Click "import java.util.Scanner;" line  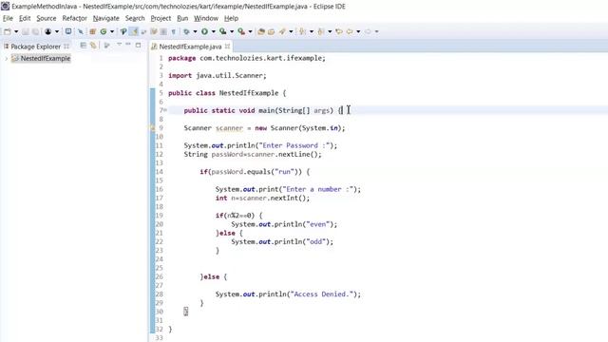click(x=218, y=76)
